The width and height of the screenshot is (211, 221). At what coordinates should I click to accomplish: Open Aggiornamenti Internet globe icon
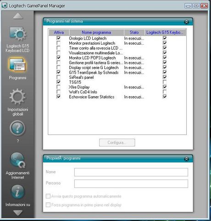click(x=17, y=160)
